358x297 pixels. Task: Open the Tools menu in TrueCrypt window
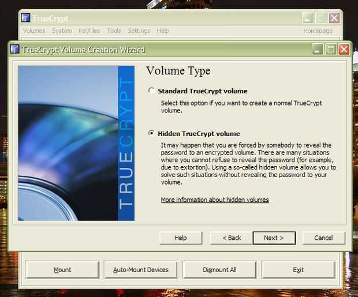(114, 31)
